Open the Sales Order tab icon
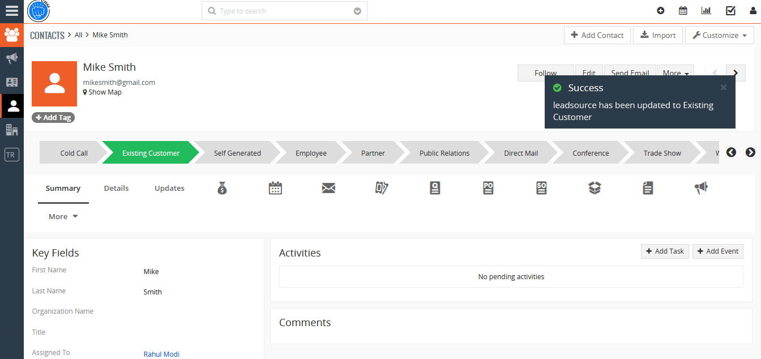 tap(541, 189)
